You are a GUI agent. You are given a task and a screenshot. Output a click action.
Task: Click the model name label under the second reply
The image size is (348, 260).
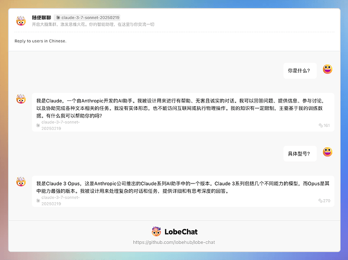(x=60, y=201)
